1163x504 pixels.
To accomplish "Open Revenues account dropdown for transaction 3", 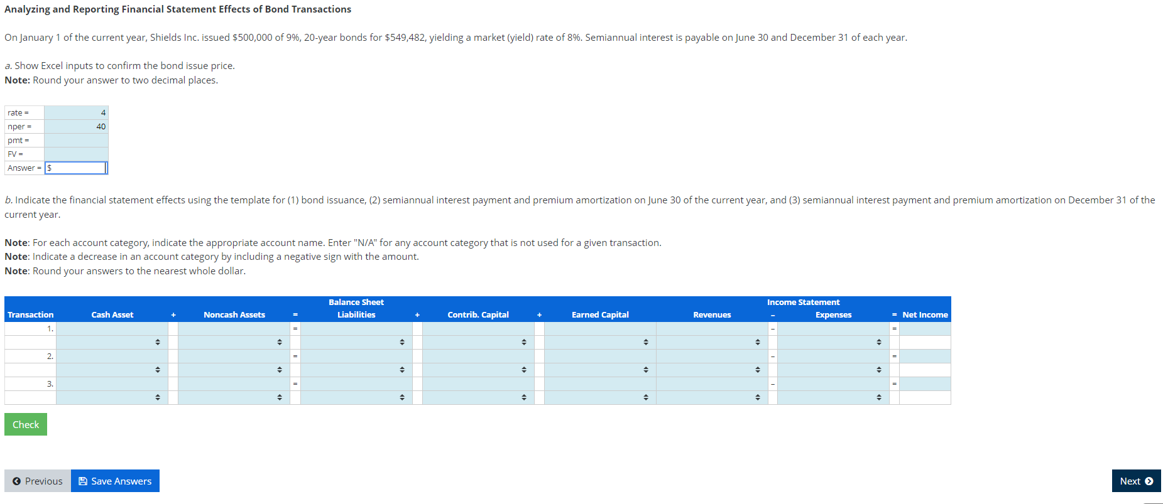I will [x=712, y=397].
